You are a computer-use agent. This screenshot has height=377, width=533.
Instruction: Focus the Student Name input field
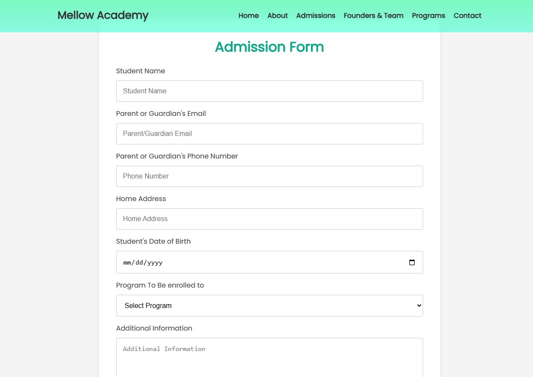[269, 91]
